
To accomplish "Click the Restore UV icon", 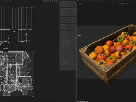I will [x=60, y=67].
